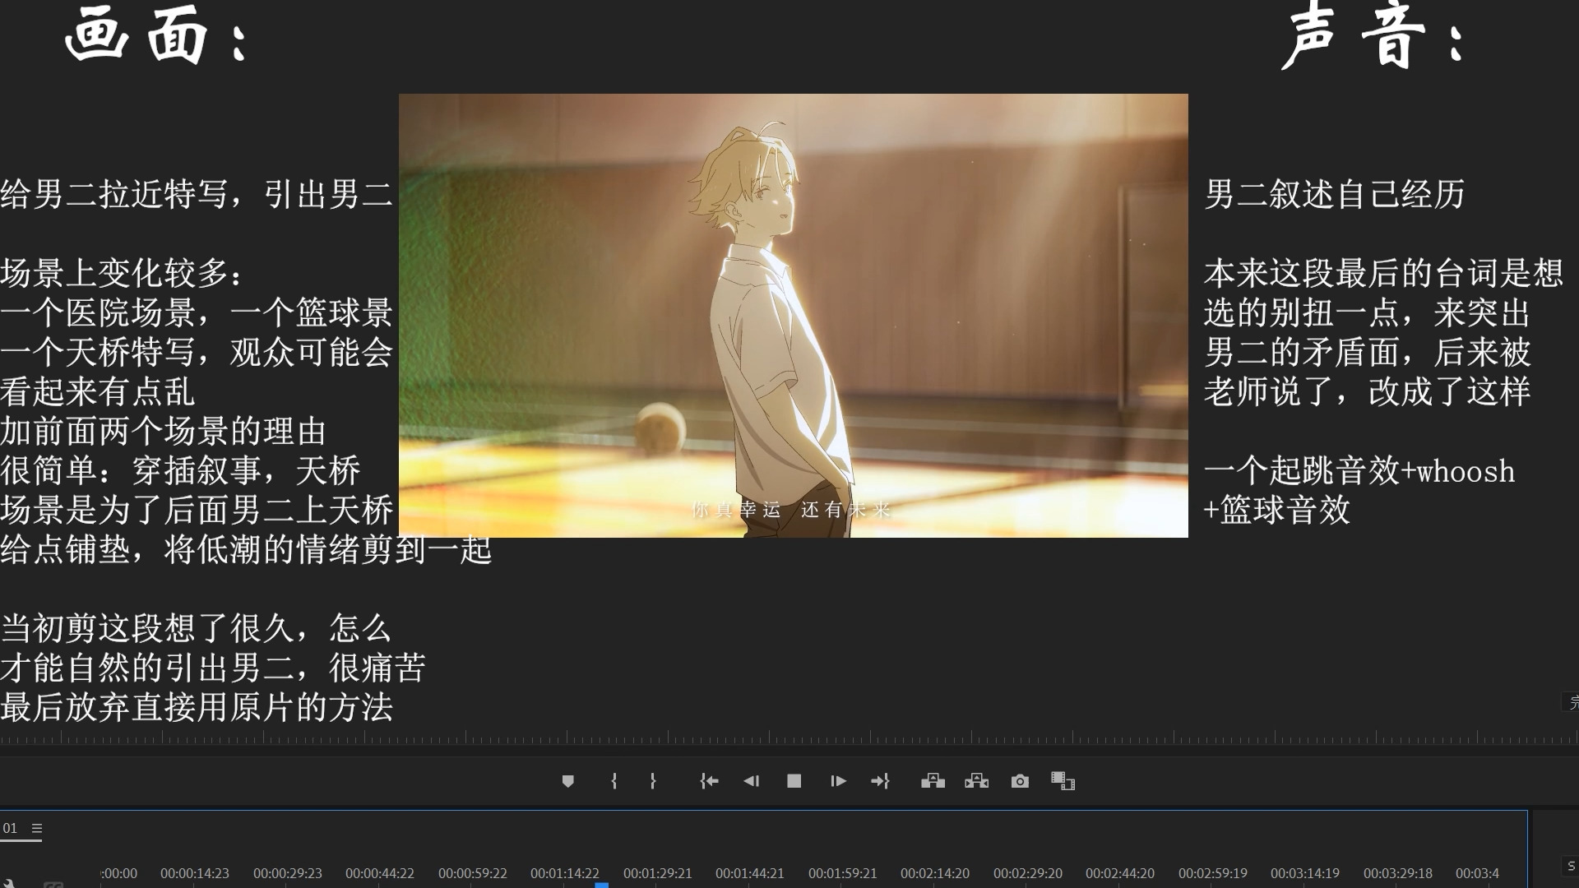Set the Mark Out point
Screen dimensions: 1579x888
pyautogui.click(x=653, y=781)
